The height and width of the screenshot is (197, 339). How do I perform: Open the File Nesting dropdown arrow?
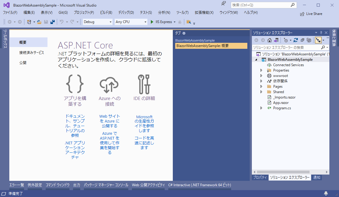pos(323,40)
